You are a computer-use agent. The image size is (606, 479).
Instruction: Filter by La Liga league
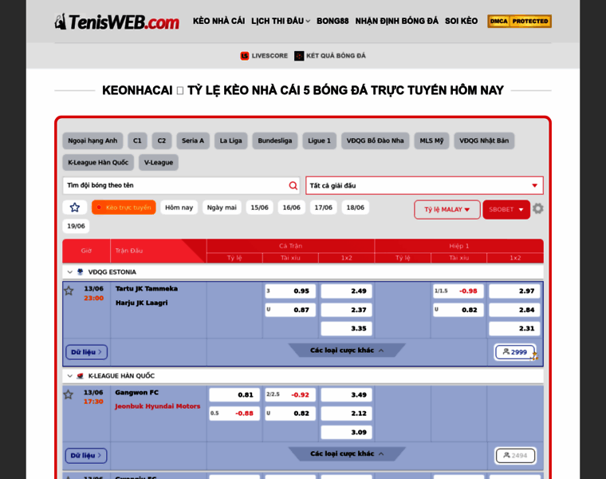tap(230, 141)
